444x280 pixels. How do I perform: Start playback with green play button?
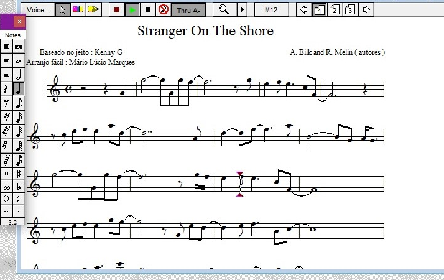tap(132, 9)
